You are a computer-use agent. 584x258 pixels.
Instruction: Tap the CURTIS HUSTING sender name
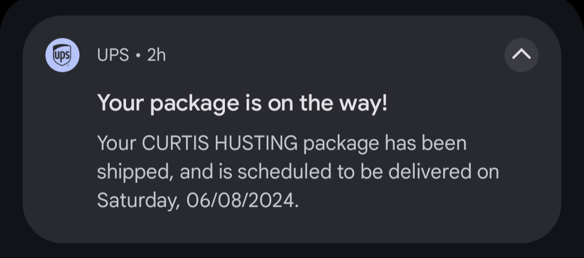pos(220,143)
